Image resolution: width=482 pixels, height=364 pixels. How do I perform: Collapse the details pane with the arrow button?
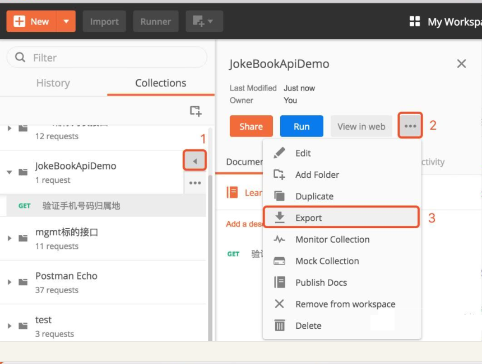tap(195, 161)
